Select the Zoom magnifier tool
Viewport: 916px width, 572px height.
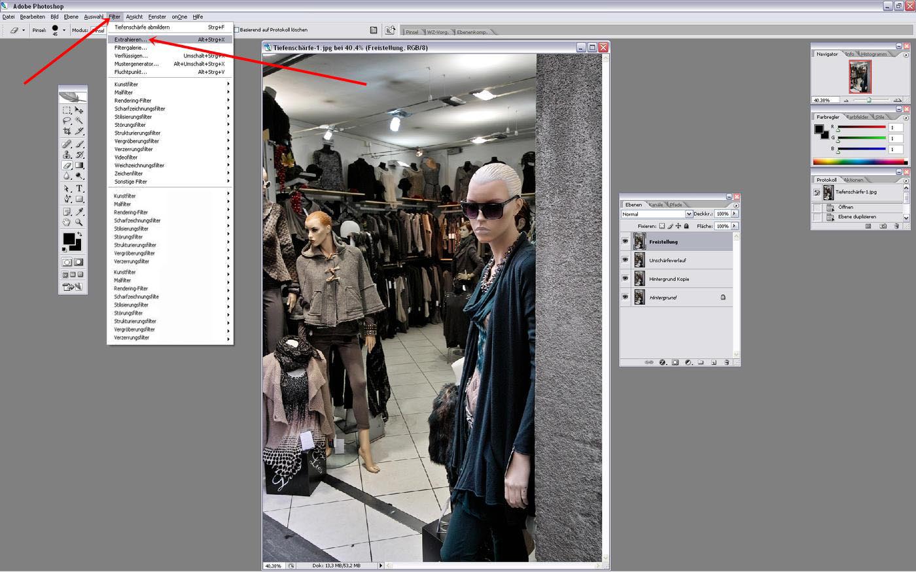tap(79, 222)
